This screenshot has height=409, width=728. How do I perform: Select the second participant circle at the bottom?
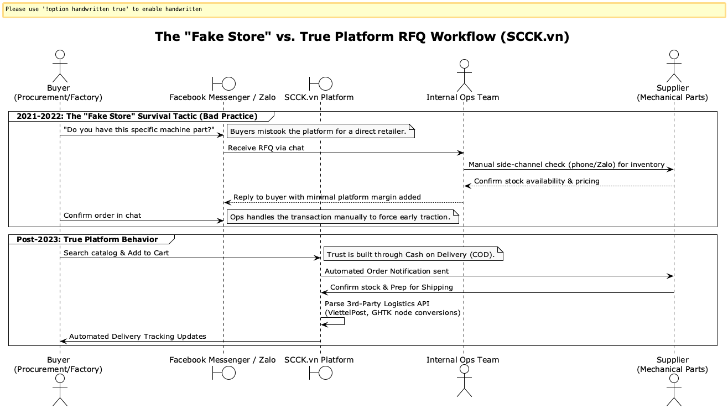coord(228,372)
